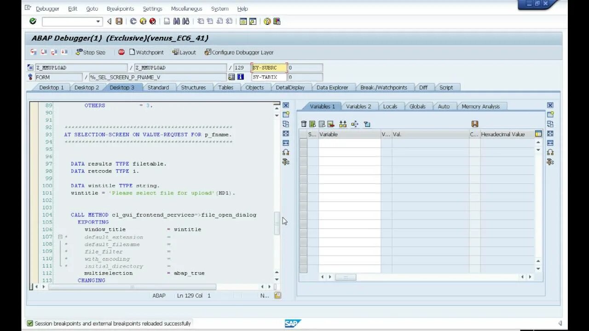Switch to the Script tab
The height and width of the screenshot is (331, 589).
446,87
